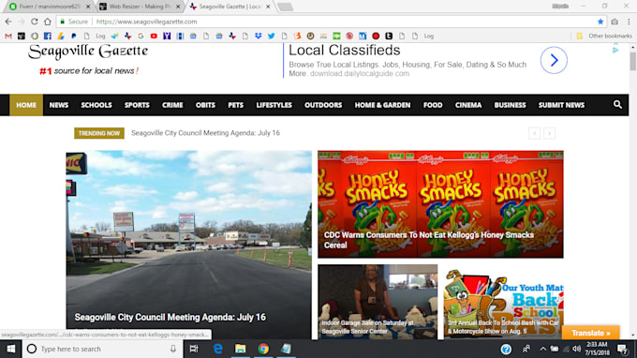Open the YouTube bookmark icon
Screen dimensions: 637x358
(x=154, y=37)
